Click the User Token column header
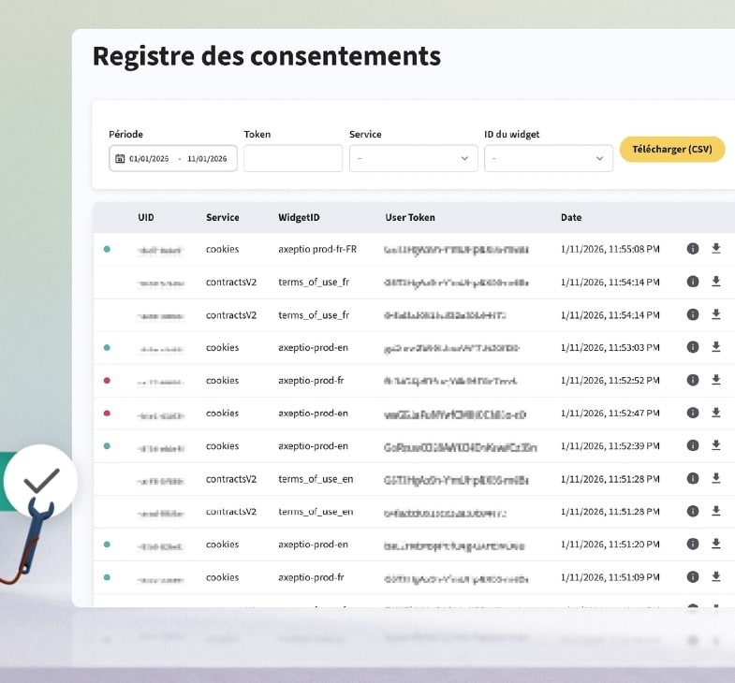Screen dimensions: 735x683 (x=410, y=217)
